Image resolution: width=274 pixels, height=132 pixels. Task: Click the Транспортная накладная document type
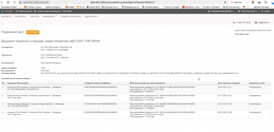[51, 63]
